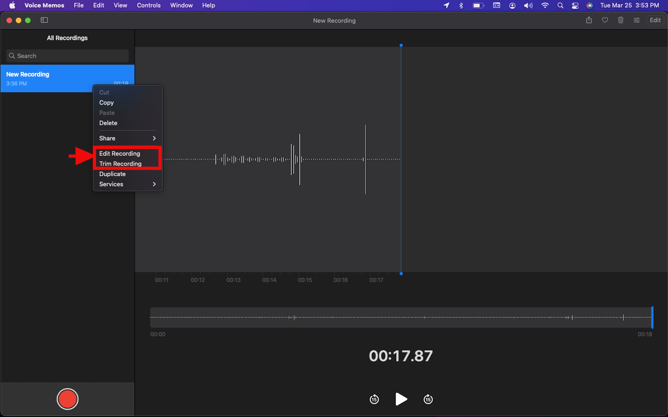The width and height of the screenshot is (668, 417).
Task: Open the Voice Memos app menu
Action: (45, 6)
